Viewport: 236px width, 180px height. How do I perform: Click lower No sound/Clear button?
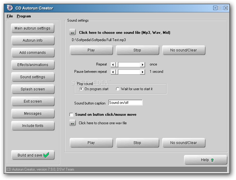183,143
